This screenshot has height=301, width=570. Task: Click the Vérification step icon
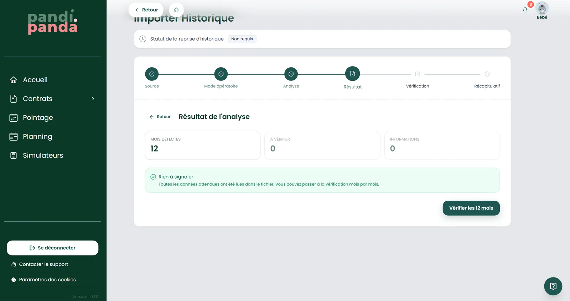tap(418, 74)
